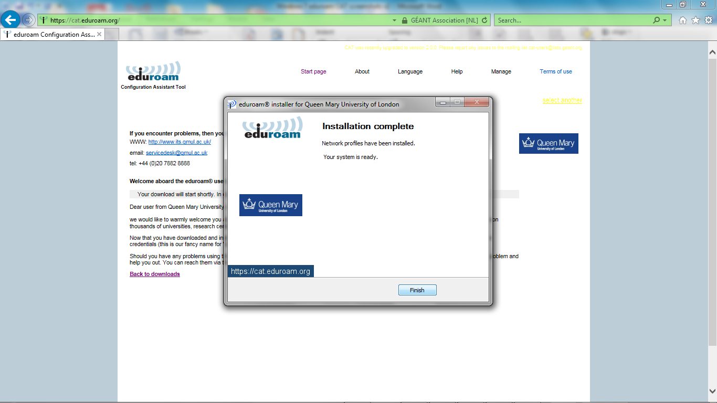The width and height of the screenshot is (717, 403).
Task: Click the page scrollbar up arrow
Action: click(712, 52)
